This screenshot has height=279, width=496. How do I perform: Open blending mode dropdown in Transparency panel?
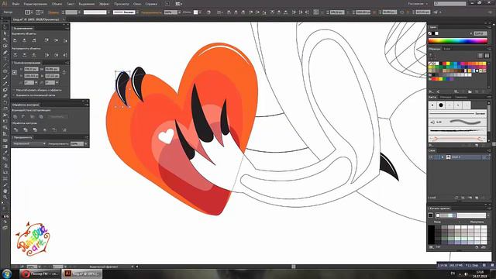pos(29,143)
